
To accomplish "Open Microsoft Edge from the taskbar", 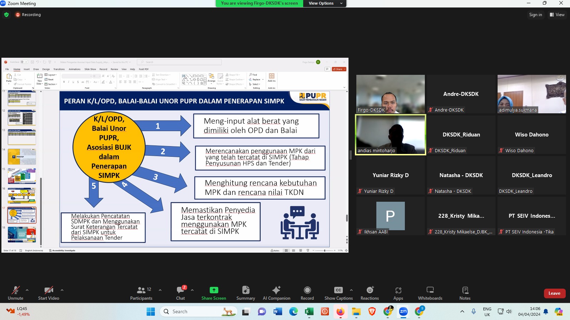I will click(293, 311).
